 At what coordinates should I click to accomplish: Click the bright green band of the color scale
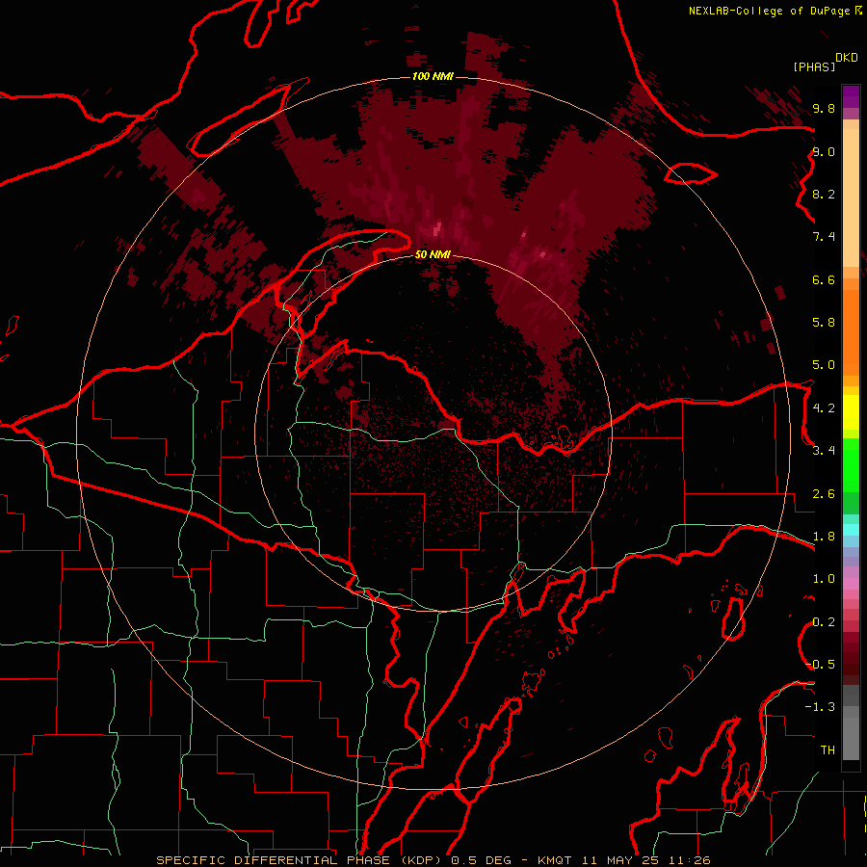coord(851,467)
